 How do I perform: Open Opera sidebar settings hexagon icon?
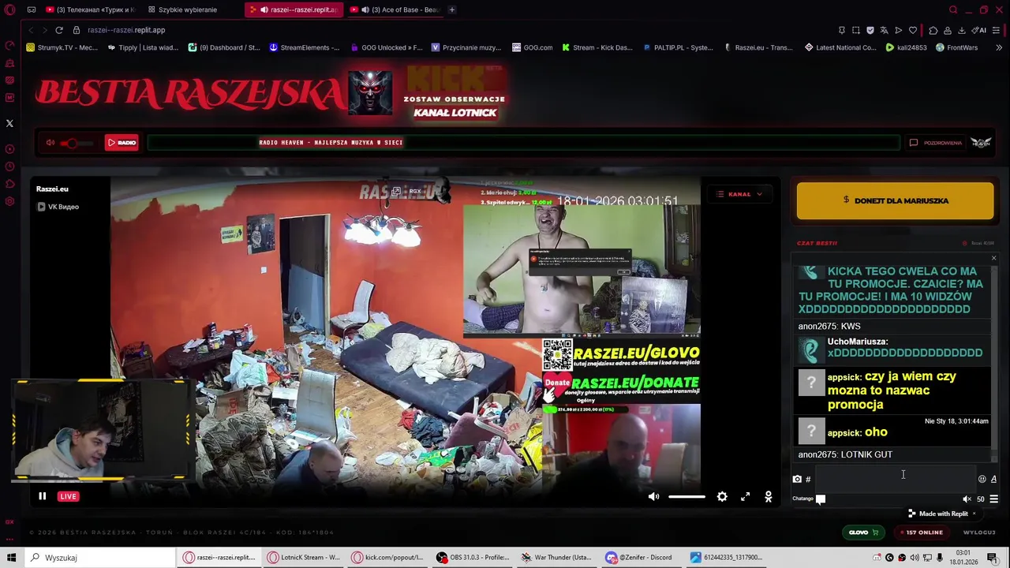(9, 201)
